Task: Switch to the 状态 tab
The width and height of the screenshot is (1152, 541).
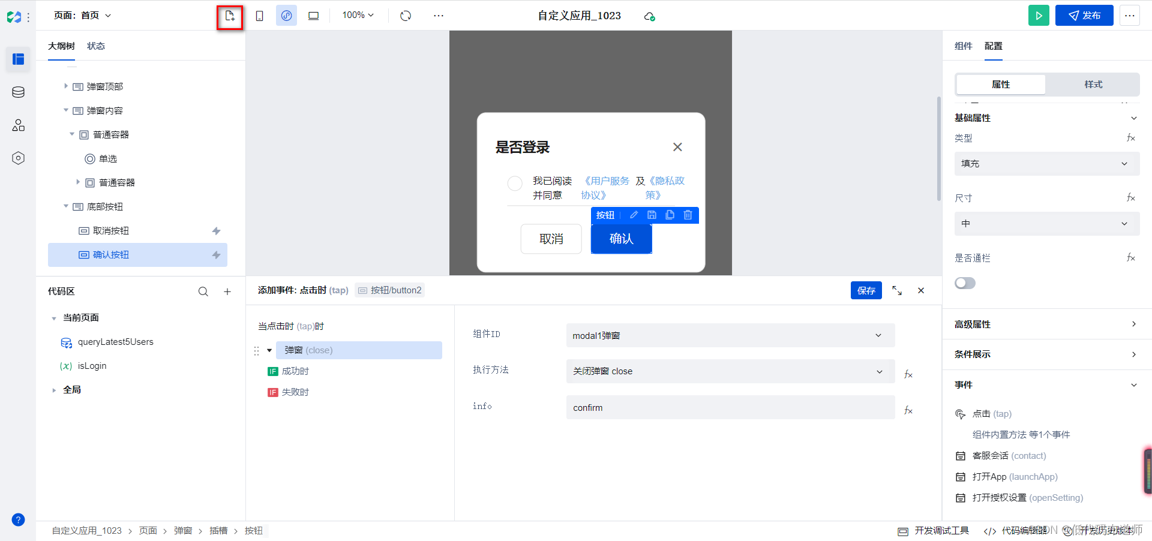Action: click(96, 46)
